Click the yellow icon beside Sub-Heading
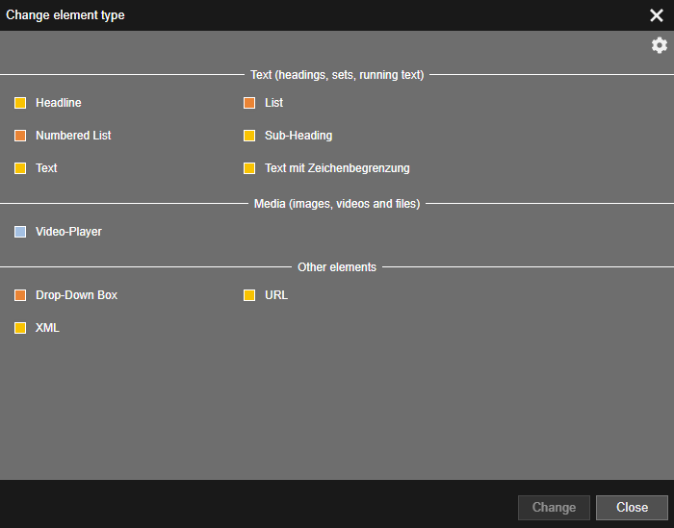674x528 pixels. coord(249,136)
